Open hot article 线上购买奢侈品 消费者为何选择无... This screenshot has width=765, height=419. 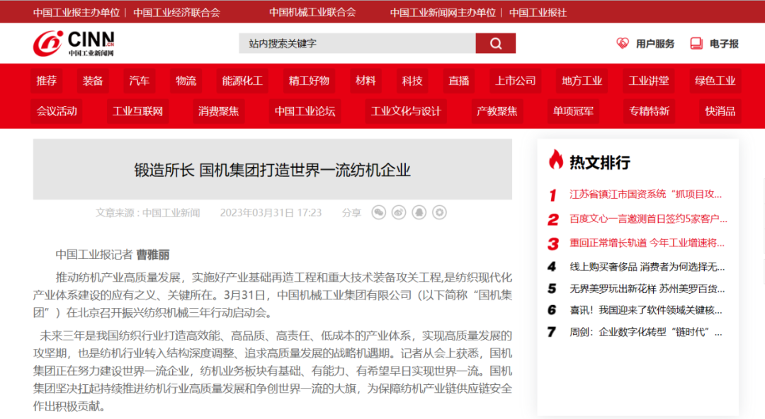pyautogui.click(x=647, y=267)
